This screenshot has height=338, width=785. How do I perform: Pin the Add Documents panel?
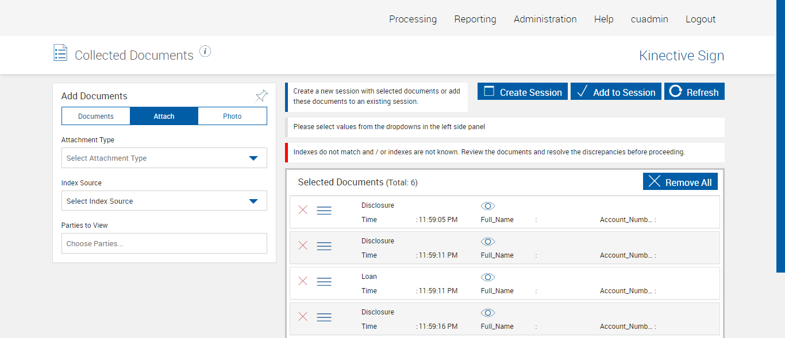[x=261, y=96]
